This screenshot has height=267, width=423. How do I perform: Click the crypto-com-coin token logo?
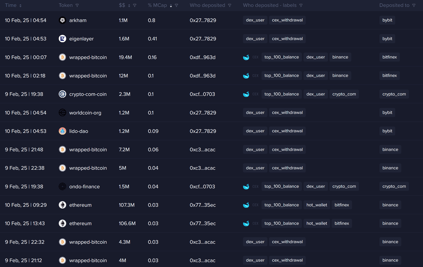point(63,94)
